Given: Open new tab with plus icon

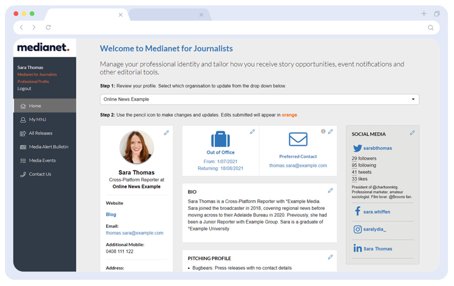Looking at the screenshot, I should tap(423, 13).
